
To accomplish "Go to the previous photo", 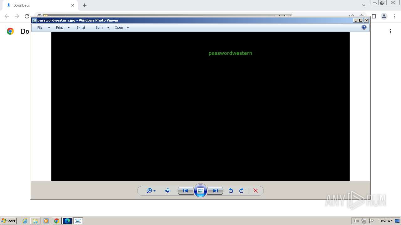I will tap(185, 191).
